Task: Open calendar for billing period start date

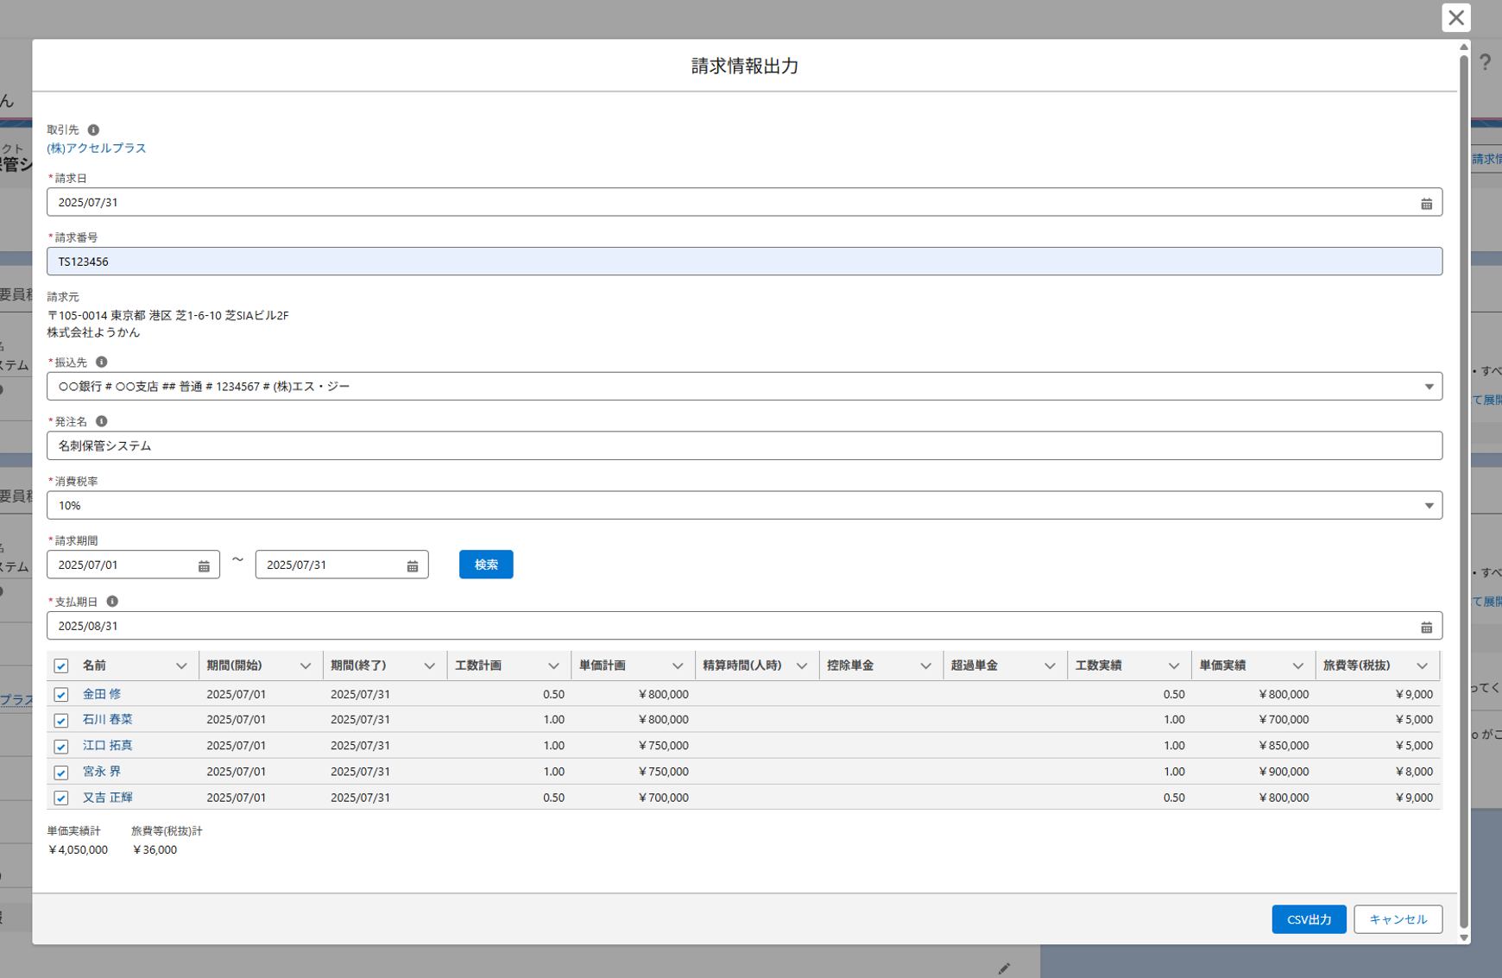Action: coord(204,565)
